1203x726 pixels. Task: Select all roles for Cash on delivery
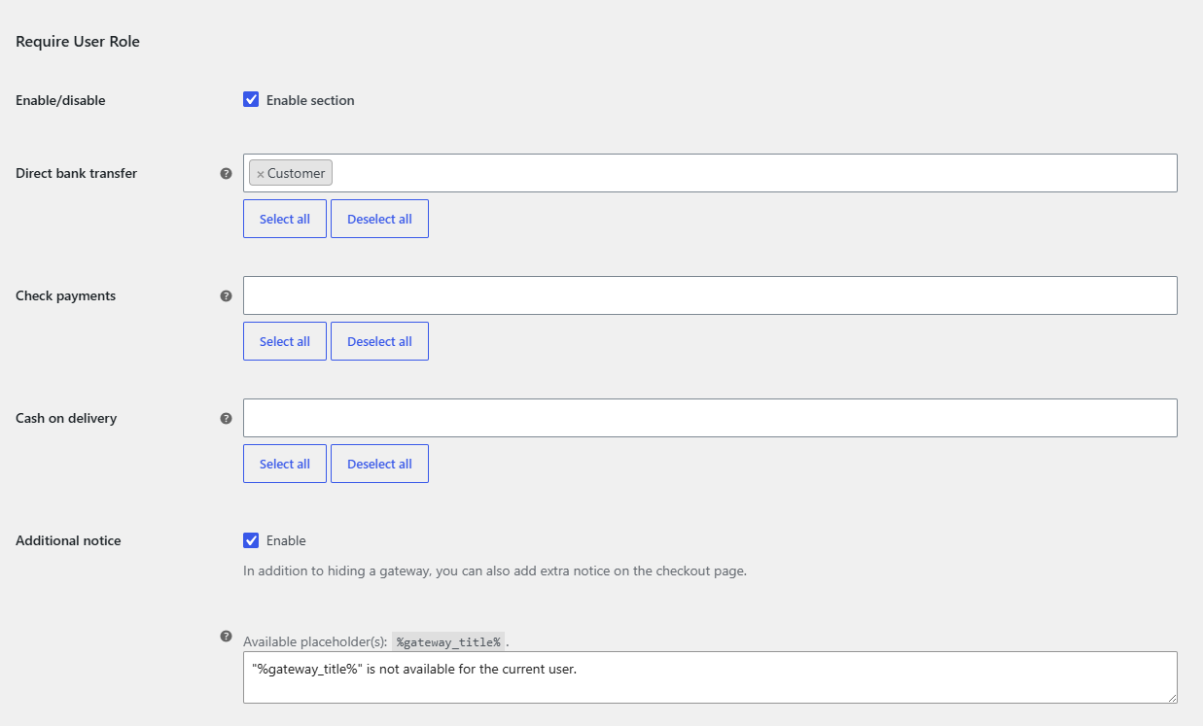click(x=285, y=464)
